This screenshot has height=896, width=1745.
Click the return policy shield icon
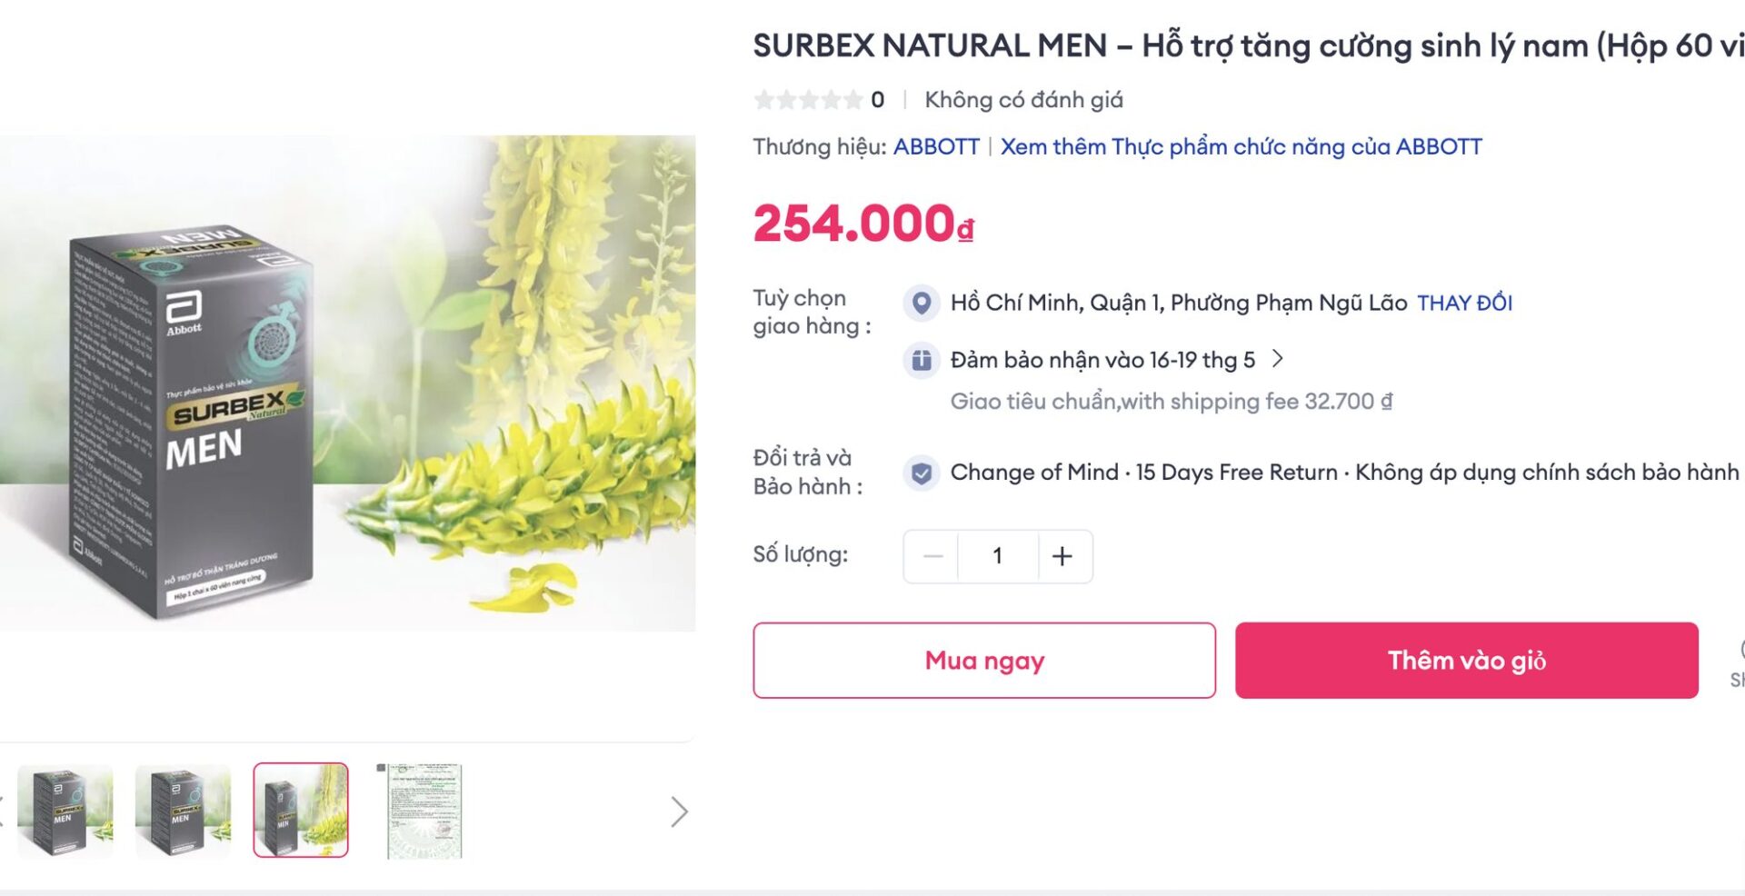tap(922, 472)
